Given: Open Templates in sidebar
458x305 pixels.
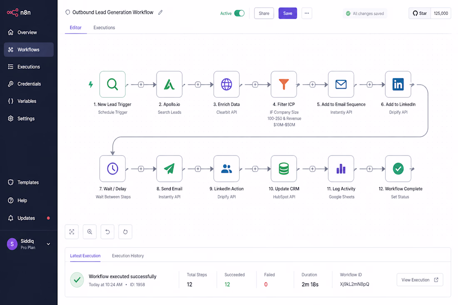Looking at the screenshot, I should [x=29, y=182].
